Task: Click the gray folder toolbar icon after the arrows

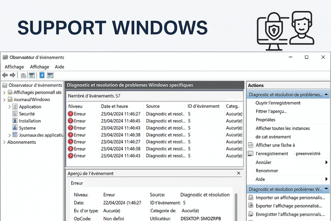Action: [x=23, y=76]
